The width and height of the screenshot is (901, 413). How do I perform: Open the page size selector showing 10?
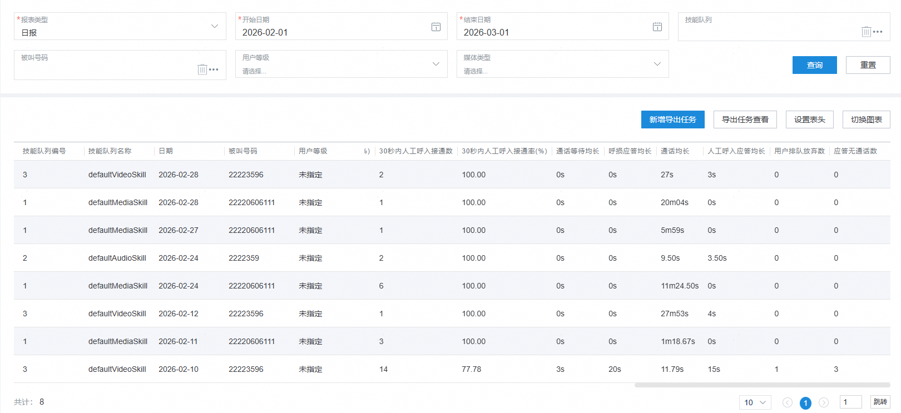(755, 402)
